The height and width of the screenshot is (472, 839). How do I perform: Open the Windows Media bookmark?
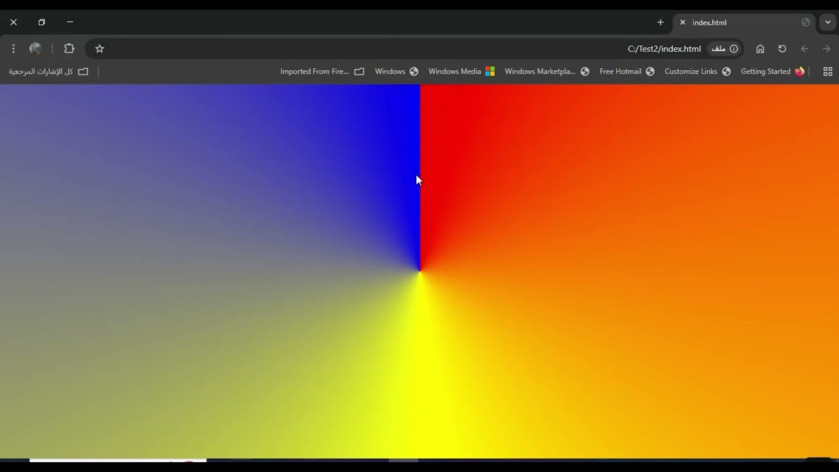461,71
